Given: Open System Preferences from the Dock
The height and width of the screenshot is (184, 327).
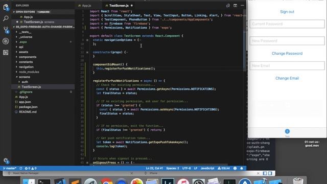Looking at the screenshot, I should click(x=198, y=181).
